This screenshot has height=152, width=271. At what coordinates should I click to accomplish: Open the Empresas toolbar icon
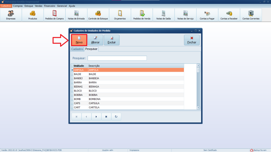coord(11,15)
